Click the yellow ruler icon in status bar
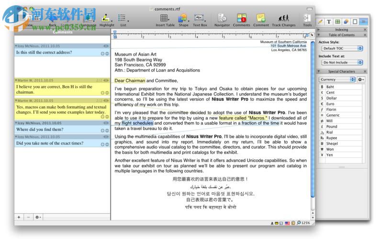 coord(277,223)
